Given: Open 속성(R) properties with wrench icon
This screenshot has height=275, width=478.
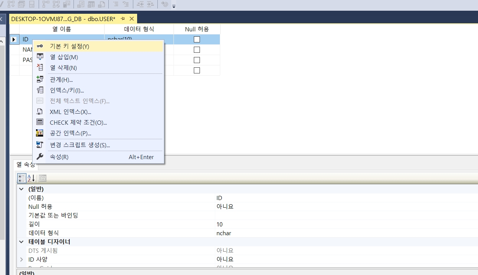Looking at the screenshot, I should 98,157.
